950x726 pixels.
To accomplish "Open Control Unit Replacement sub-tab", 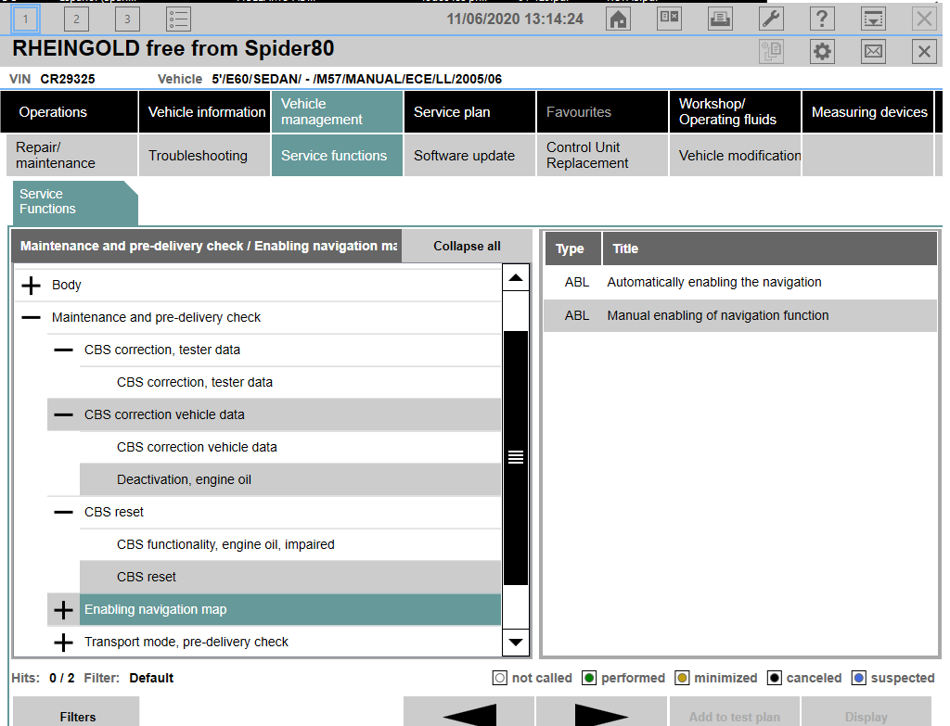I will [x=602, y=156].
